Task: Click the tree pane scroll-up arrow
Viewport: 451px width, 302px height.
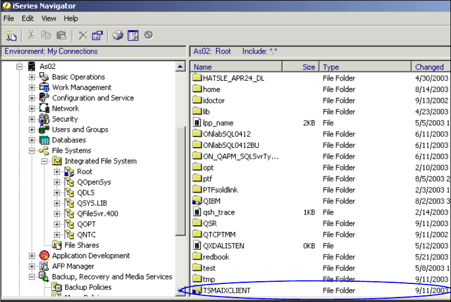Action: pyautogui.click(x=181, y=67)
